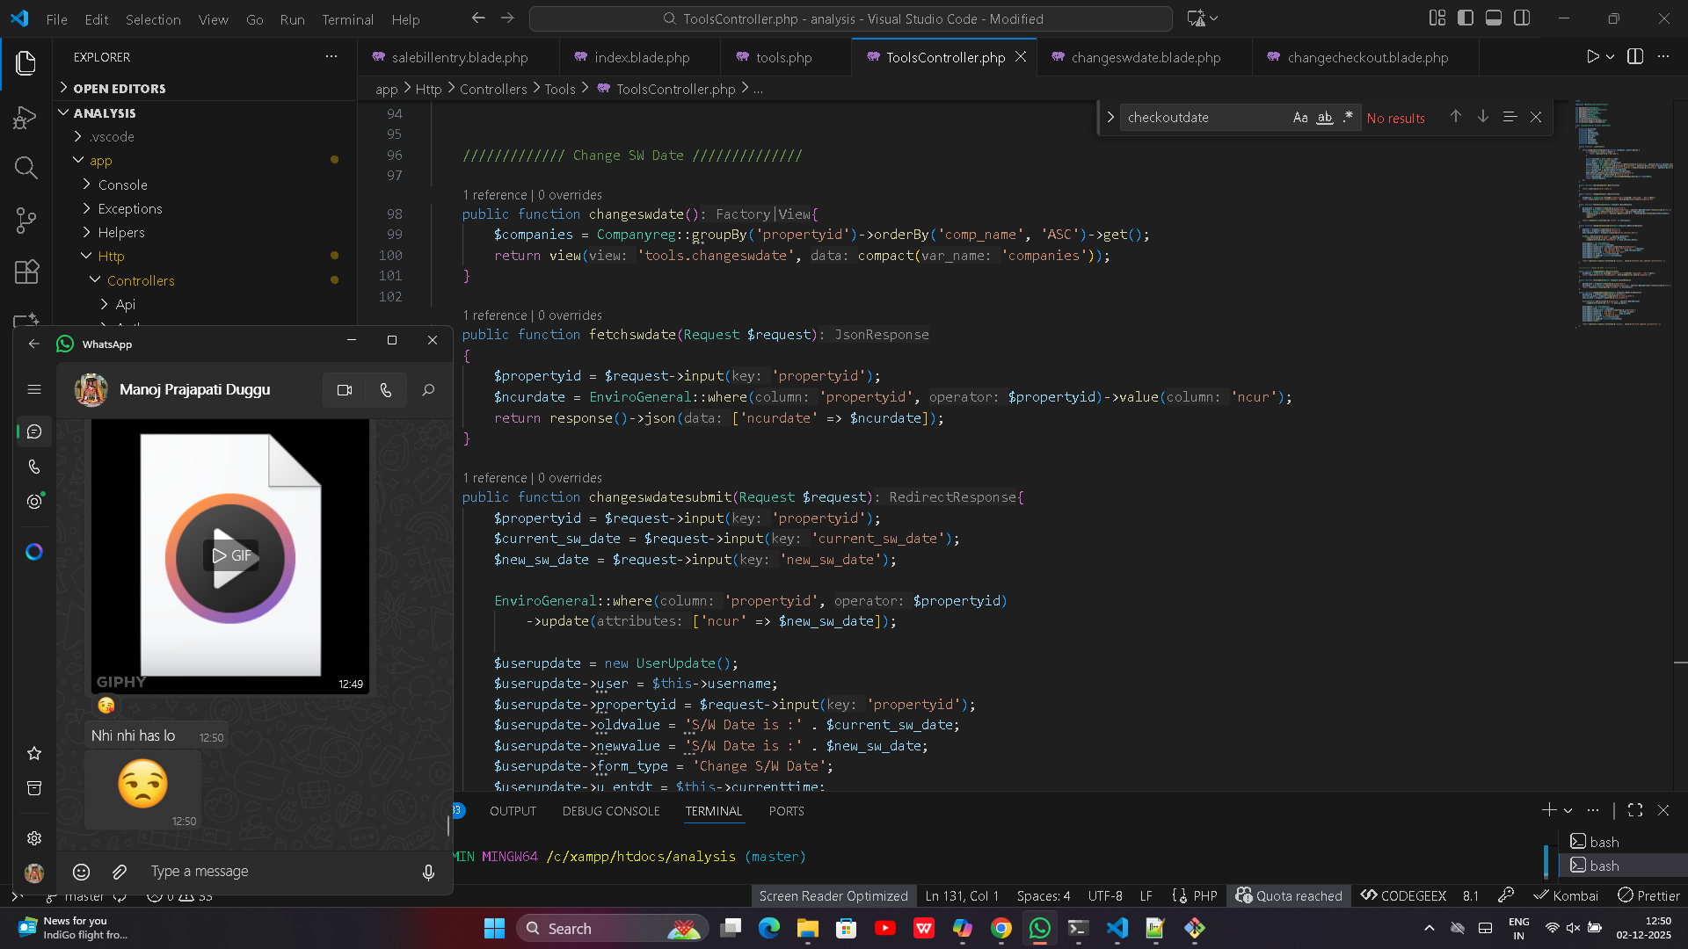1688x949 pixels.
Task: Toggle Match Whole Word in find
Action: [1324, 117]
